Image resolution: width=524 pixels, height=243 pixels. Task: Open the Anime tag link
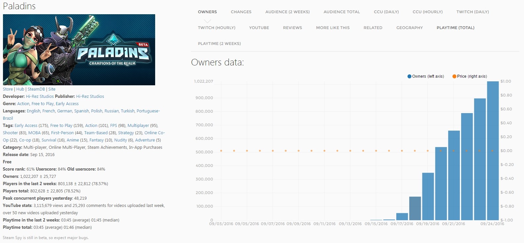click(73, 140)
